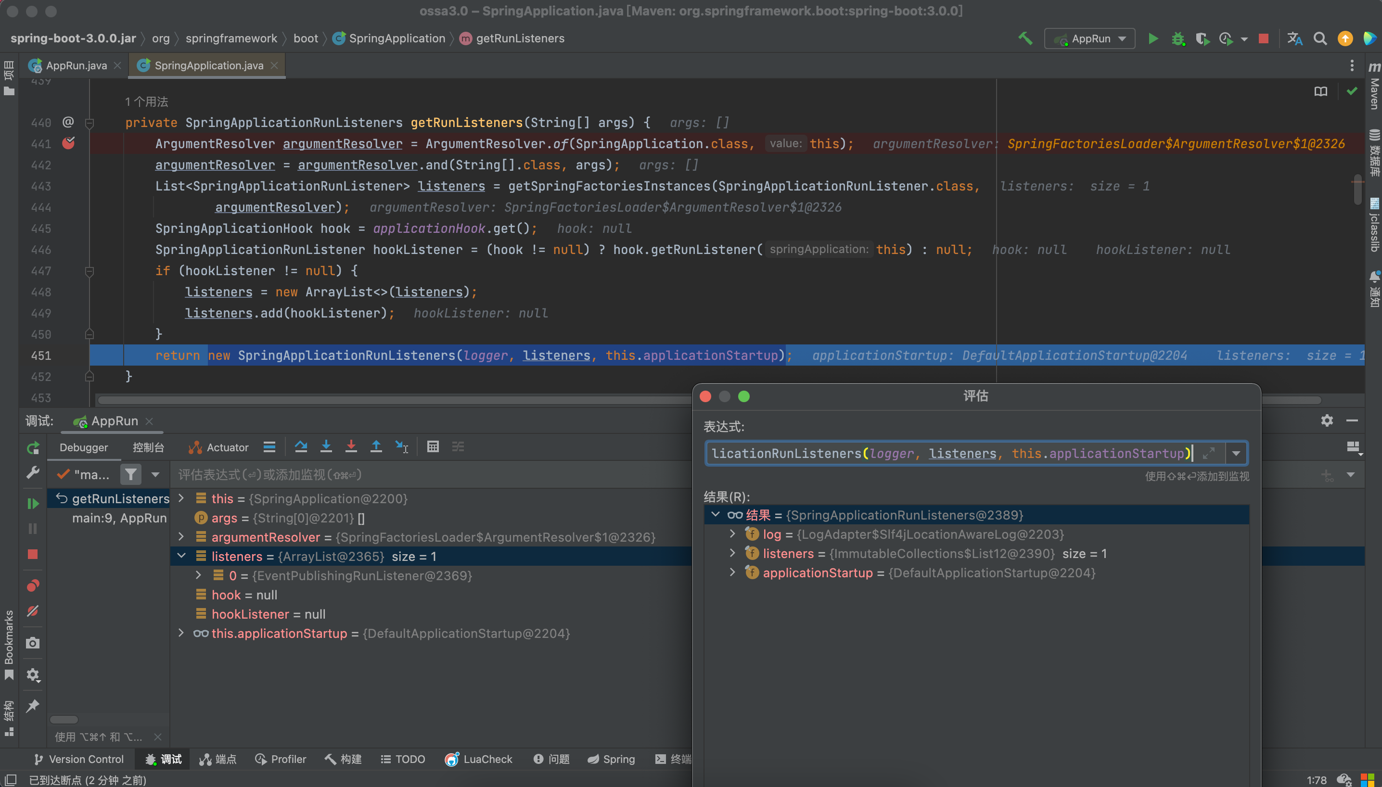The image size is (1382, 787).
Task: Click the Evaluate Expression (calculator) icon
Action: coord(432,447)
